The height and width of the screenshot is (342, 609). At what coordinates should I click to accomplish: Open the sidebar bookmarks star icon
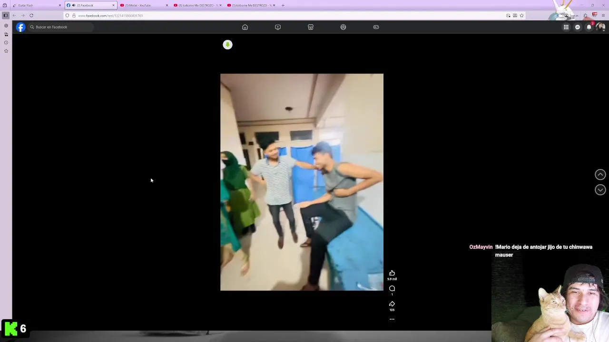[6, 51]
